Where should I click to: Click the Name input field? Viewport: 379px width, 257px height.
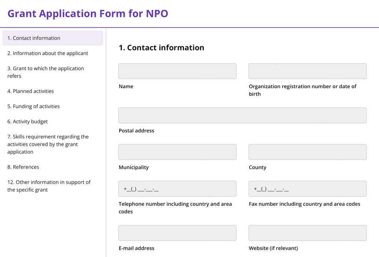[177, 71]
